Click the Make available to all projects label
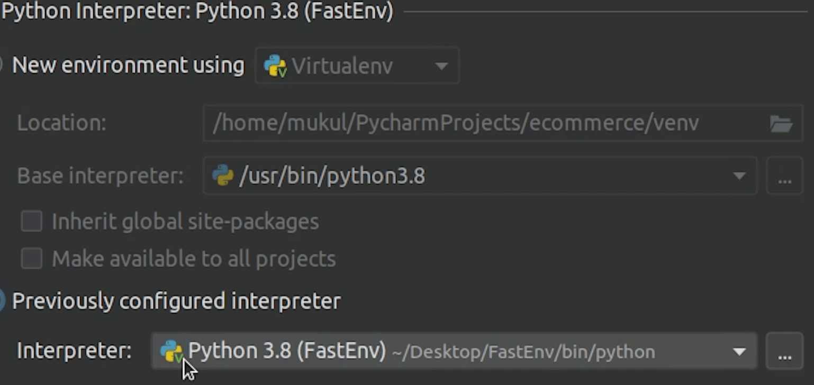This screenshot has height=385, width=814. click(x=194, y=259)
